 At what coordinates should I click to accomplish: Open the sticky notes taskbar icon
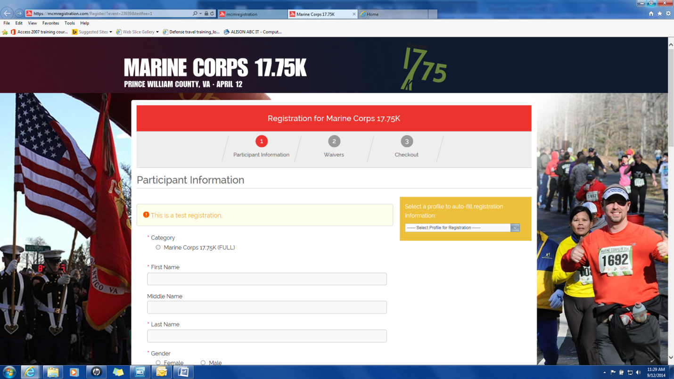(118, 372)
